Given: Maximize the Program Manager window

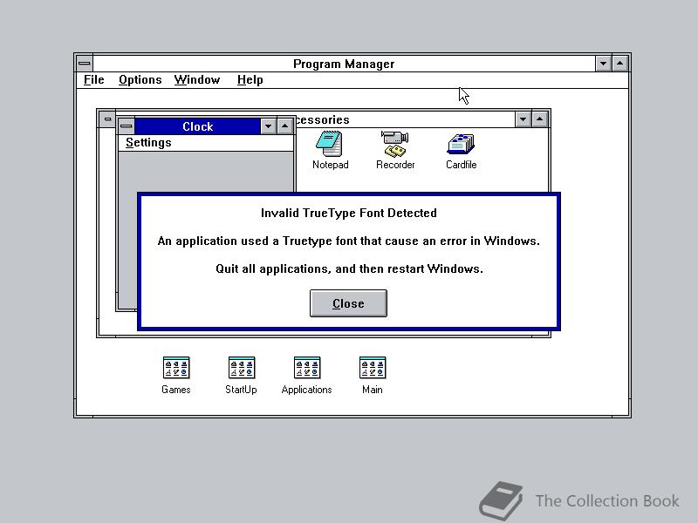Looking at the screenshot, I should point(619,64).
